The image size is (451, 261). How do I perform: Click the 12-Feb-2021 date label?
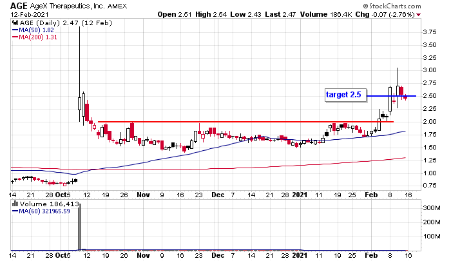coord(30,14)
